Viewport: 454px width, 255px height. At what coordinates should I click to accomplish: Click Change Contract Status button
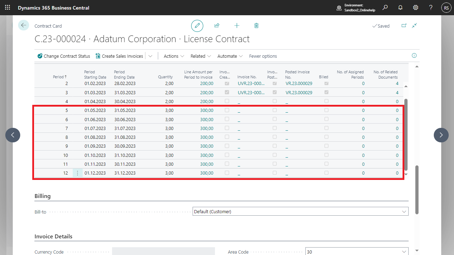click(64, 56)
